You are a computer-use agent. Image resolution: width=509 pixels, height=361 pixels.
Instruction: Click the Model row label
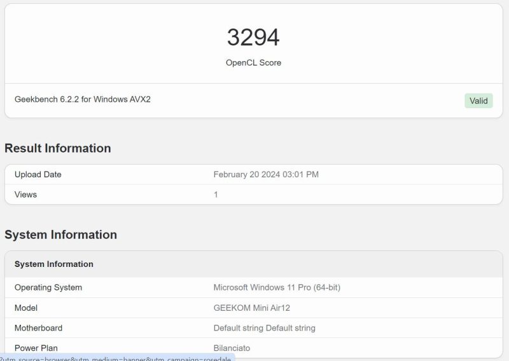pyautogui.click(x=26, y=308)
